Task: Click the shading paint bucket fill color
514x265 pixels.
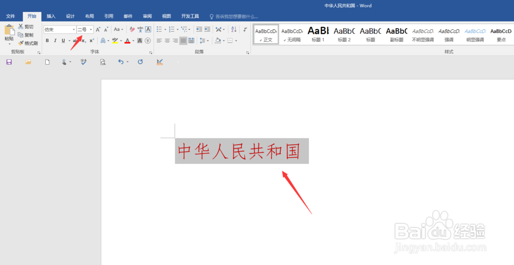Action: [218, 41]
